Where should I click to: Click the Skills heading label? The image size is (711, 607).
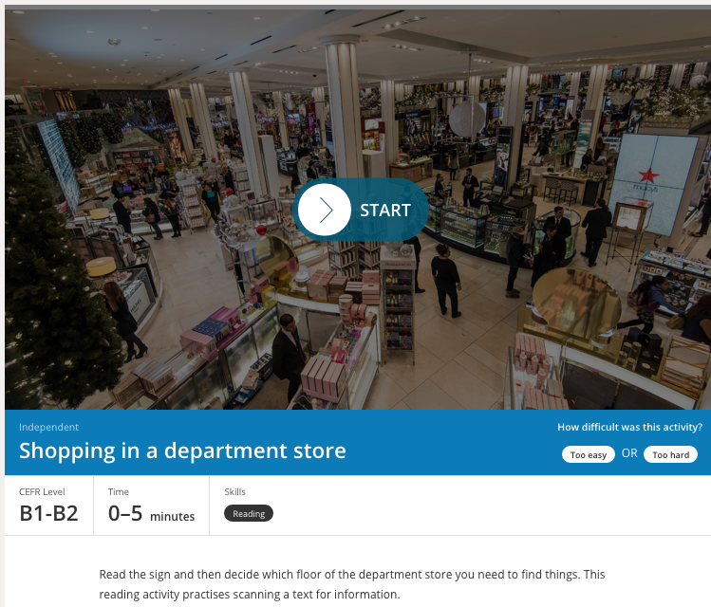click(234, 491)
